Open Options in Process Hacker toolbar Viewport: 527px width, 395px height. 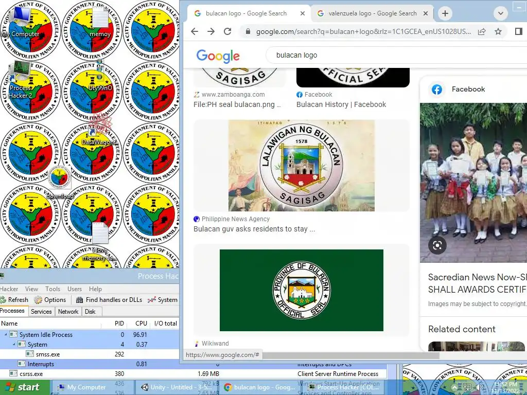(50, 300)
